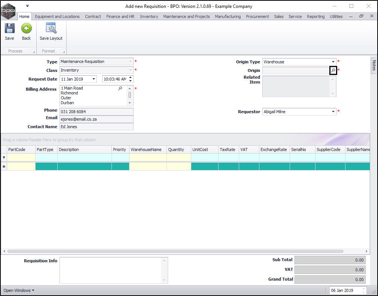The image size is (378, 296).
Task: Click the new row asterisk indicator
Action: (x=4, y=166)
